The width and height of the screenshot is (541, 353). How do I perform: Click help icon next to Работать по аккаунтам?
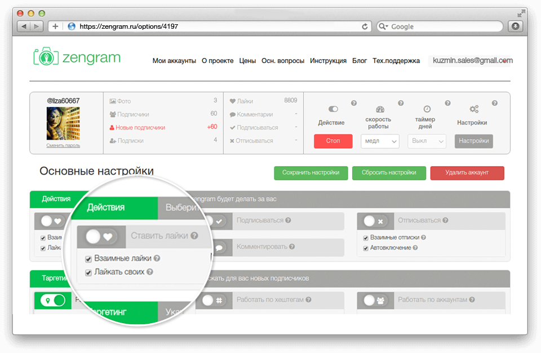point(472,300)
